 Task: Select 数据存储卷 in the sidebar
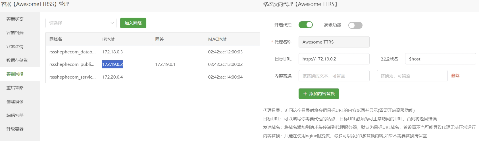pos(17,60)
